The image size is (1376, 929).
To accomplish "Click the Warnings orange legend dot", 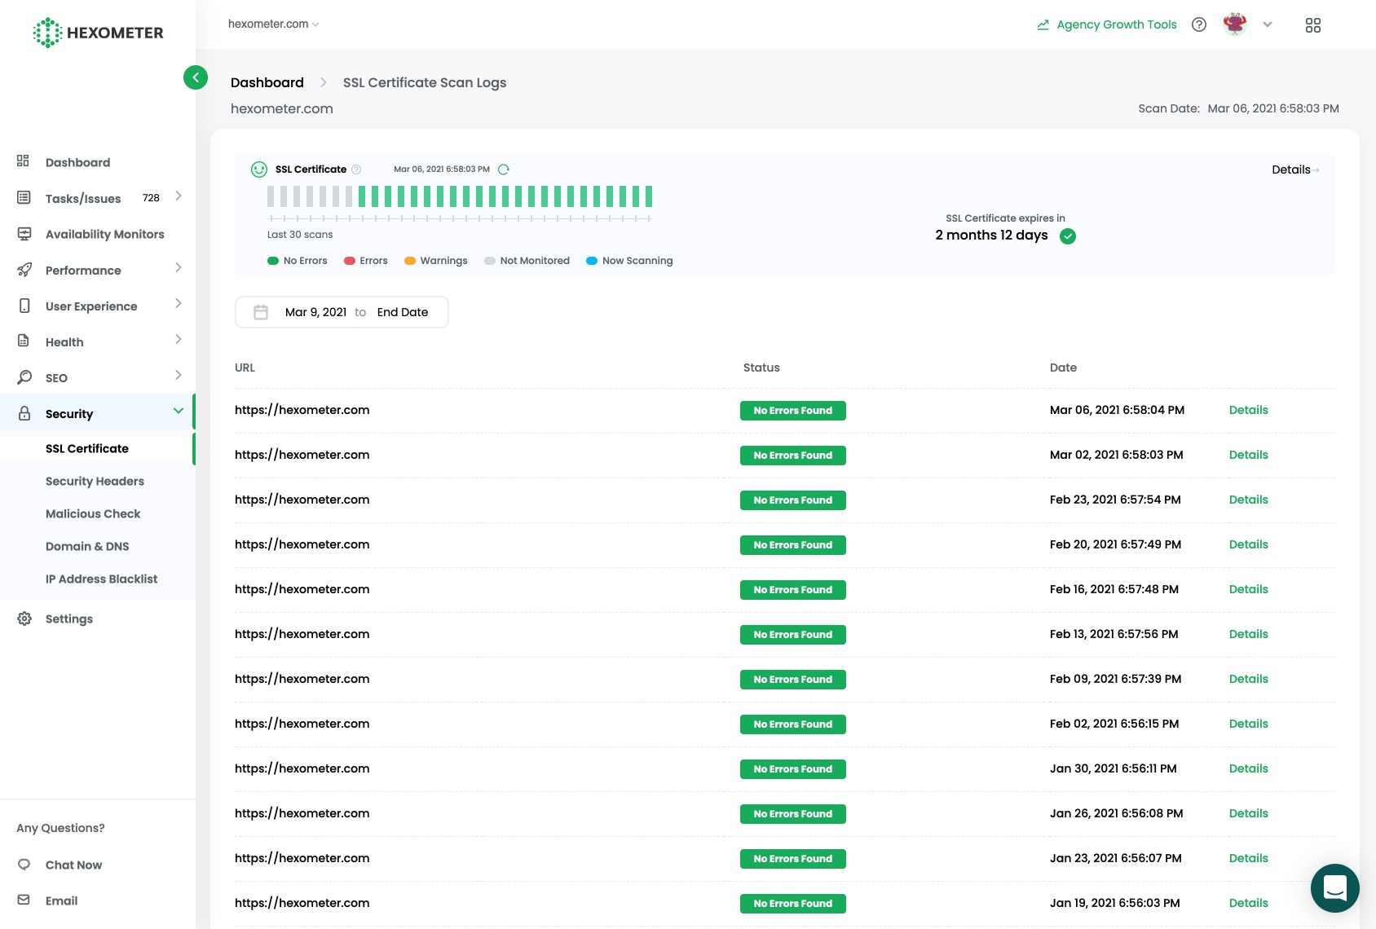I will 410,261.
